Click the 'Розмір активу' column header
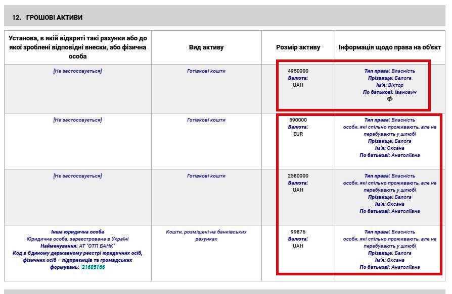 coord(298,47)
